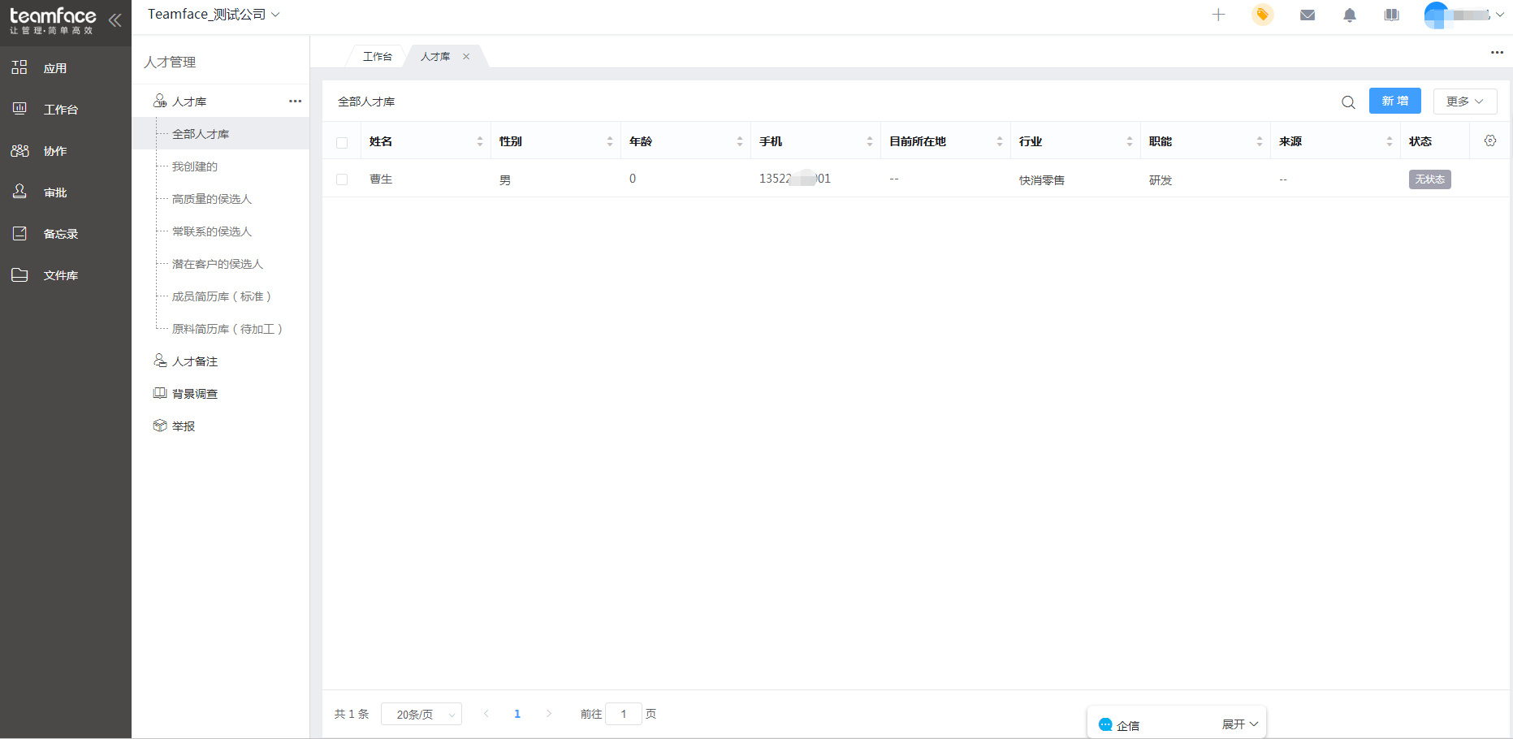
Task: Open the 应用 apps icon in sidebar
Action: pyautogui.click(x=19, y=67)
